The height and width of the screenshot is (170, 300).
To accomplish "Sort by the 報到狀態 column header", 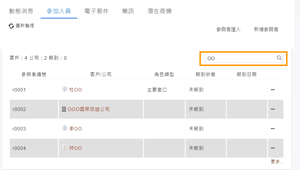I will [206, 74].
